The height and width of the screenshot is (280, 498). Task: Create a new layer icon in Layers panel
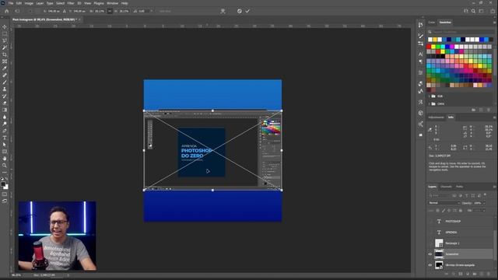[x=482, y=274]
